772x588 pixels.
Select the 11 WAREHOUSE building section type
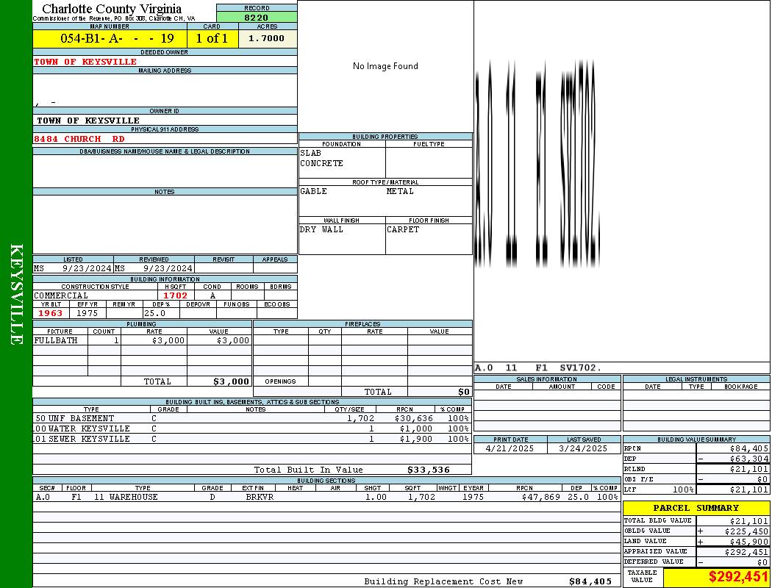tap(126, 497)
